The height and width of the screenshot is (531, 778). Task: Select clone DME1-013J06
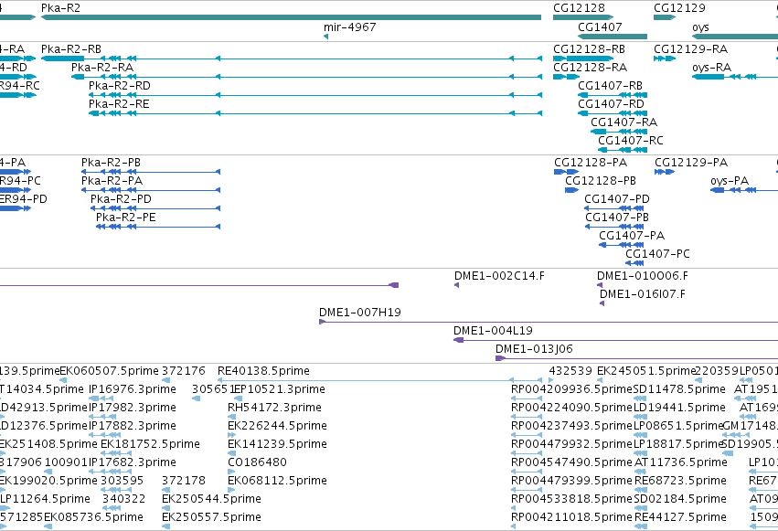(636, 358)
